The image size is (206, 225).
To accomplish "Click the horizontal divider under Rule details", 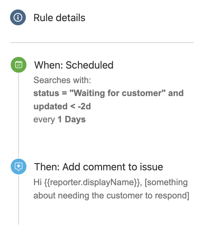I will [x=102, y=43].
